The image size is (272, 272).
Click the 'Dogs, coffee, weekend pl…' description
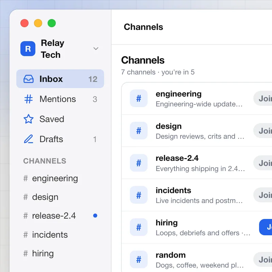(200, 265)
